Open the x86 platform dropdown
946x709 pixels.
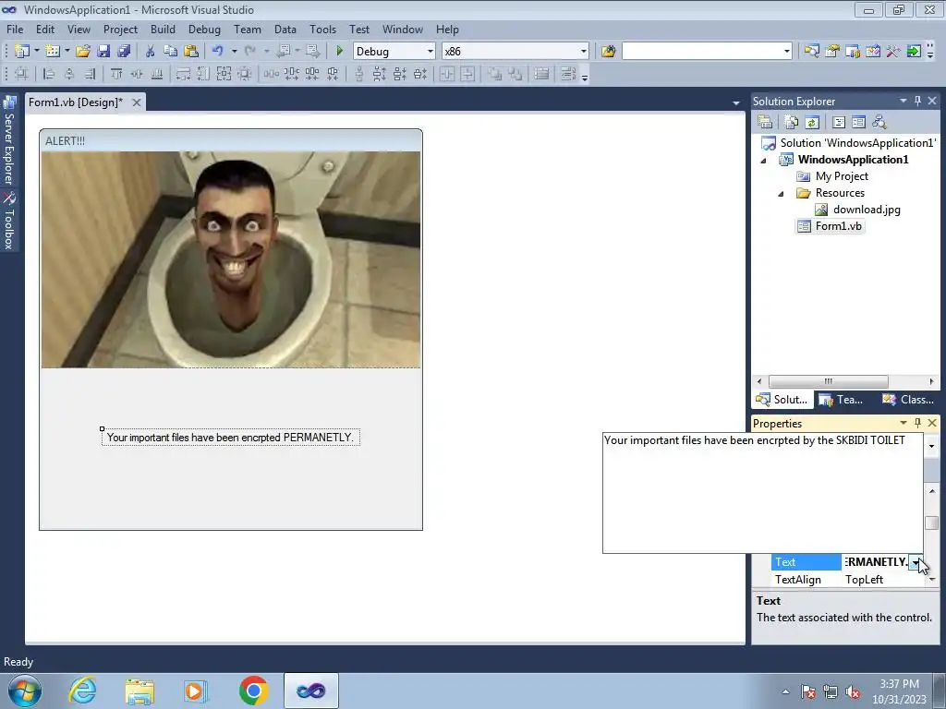click(584, 52)
